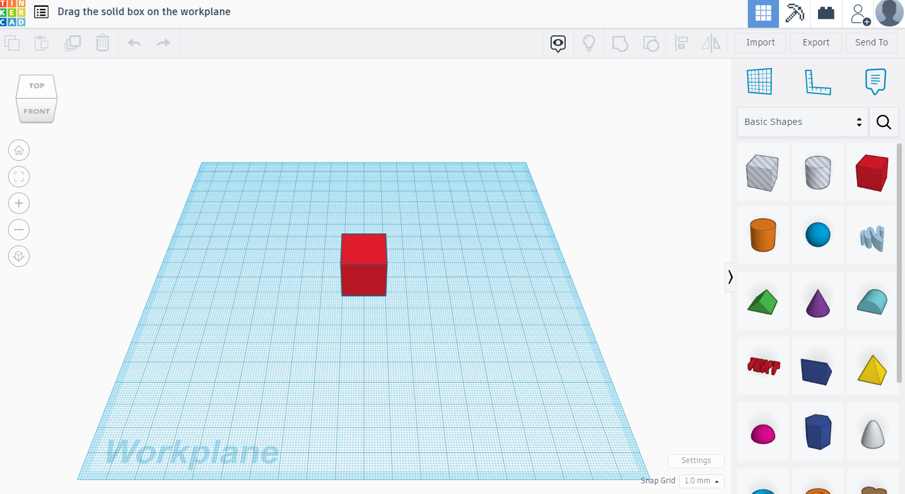
Task: Select the Notes tool icon
Action: 875,82
